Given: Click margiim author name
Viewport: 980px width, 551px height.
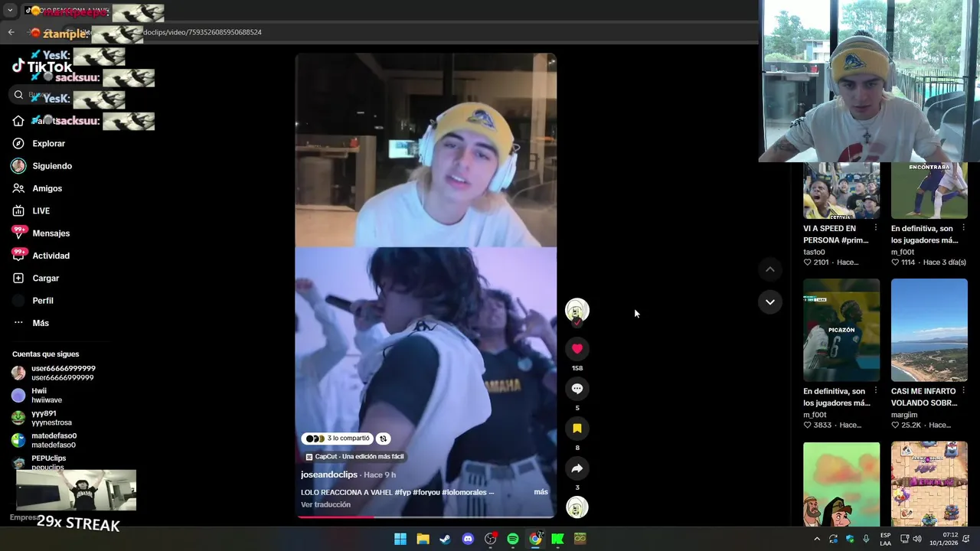Looking at the screenshot, I should 904,415.
